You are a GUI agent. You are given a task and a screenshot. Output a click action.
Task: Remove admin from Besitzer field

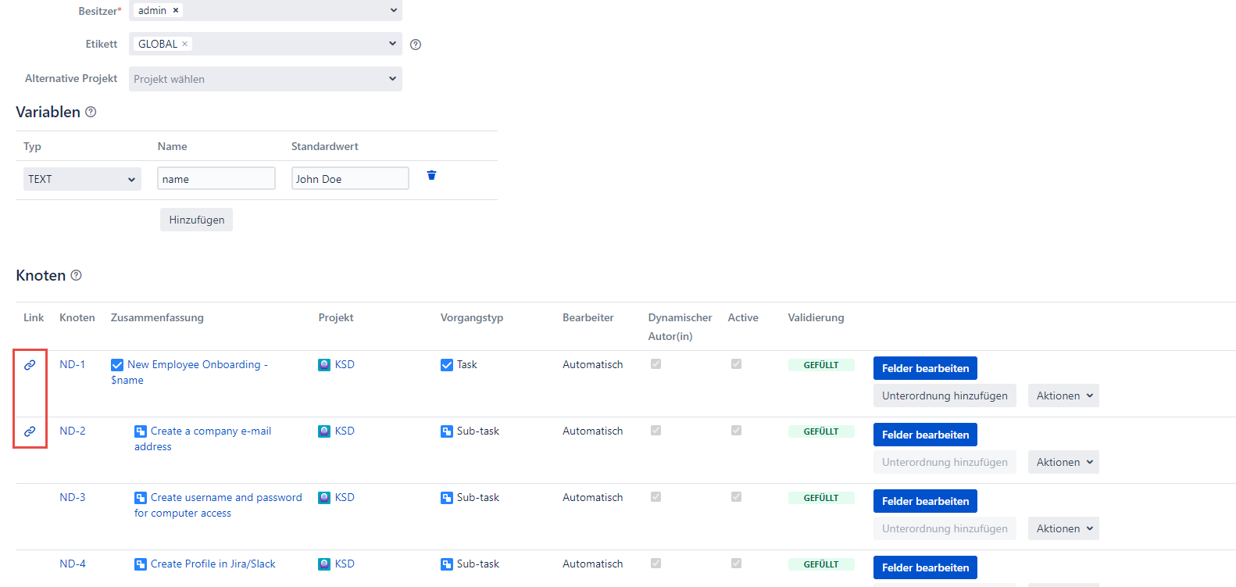click(176, 10)
